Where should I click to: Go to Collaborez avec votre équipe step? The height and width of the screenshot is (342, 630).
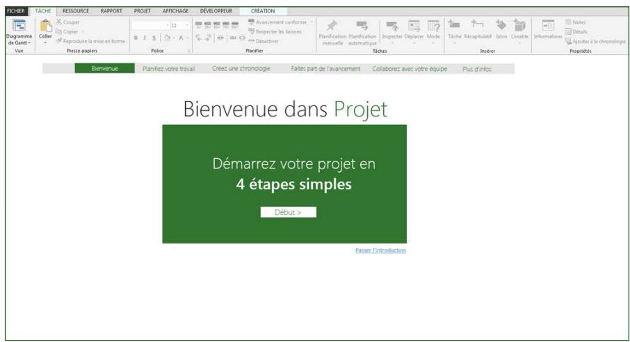click(410, 69)
